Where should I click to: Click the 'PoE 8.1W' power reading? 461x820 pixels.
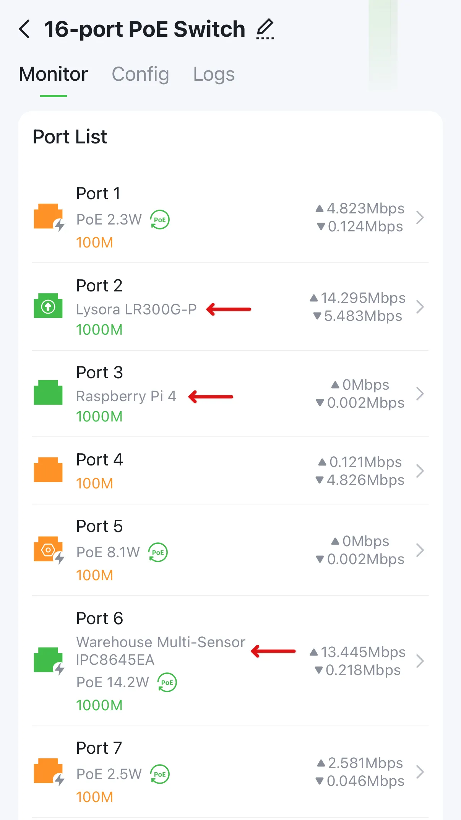click(x=108, y=553)
